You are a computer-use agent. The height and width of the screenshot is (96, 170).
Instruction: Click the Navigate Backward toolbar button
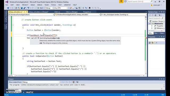pyautogui.click(x=8, y=8)
